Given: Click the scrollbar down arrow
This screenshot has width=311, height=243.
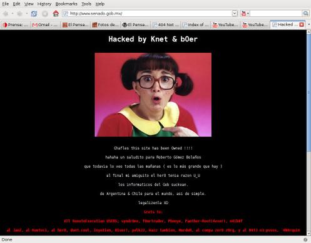Looking at the screenshot, I should pos(308,234).
